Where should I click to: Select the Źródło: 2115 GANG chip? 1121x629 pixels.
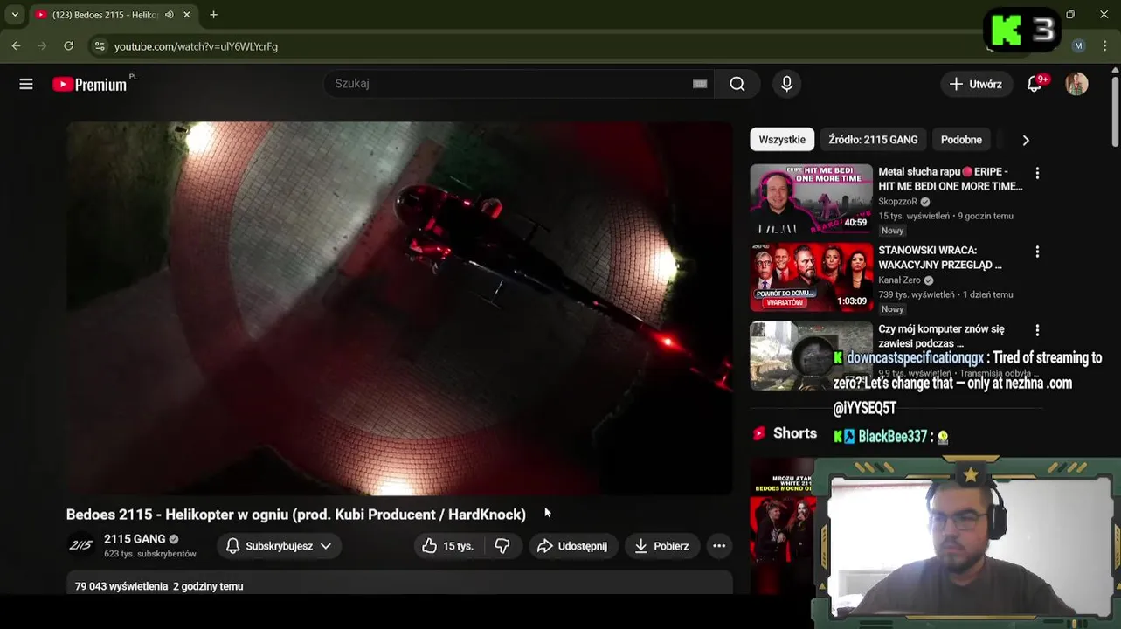pos(873,140)
